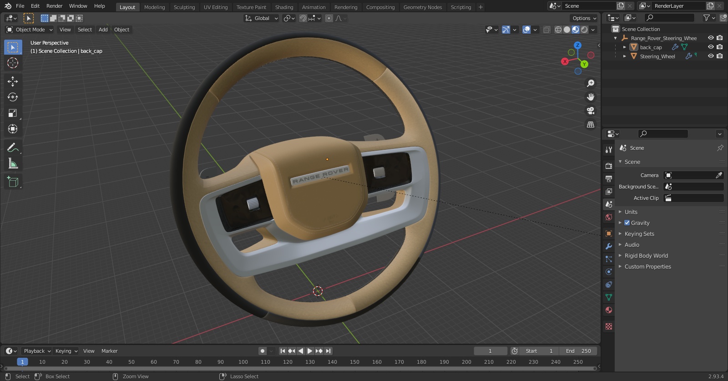
Task: Hide back_cap object in viewport
Action: pos(711,47)
